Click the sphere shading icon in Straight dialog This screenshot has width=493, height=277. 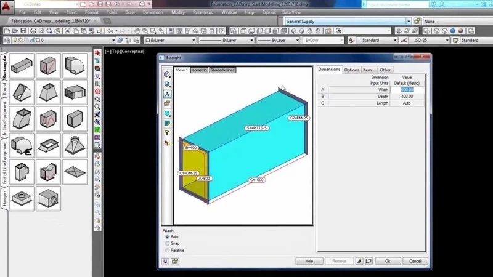[x=167, y=84]
